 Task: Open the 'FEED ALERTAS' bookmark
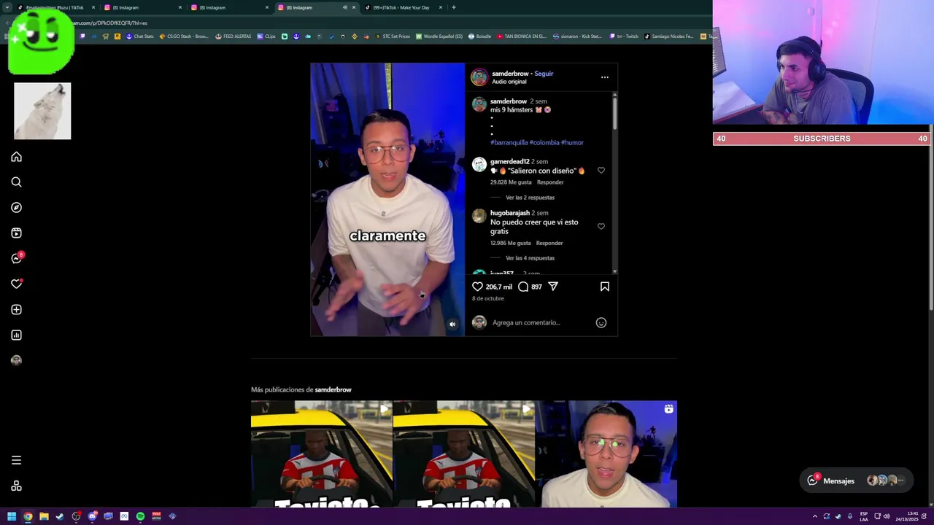tap(233, 36)
